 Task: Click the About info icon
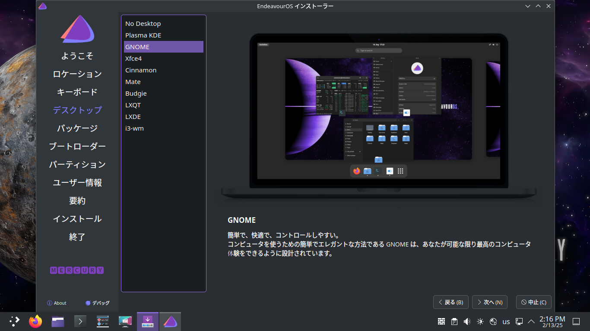point(50,303)
